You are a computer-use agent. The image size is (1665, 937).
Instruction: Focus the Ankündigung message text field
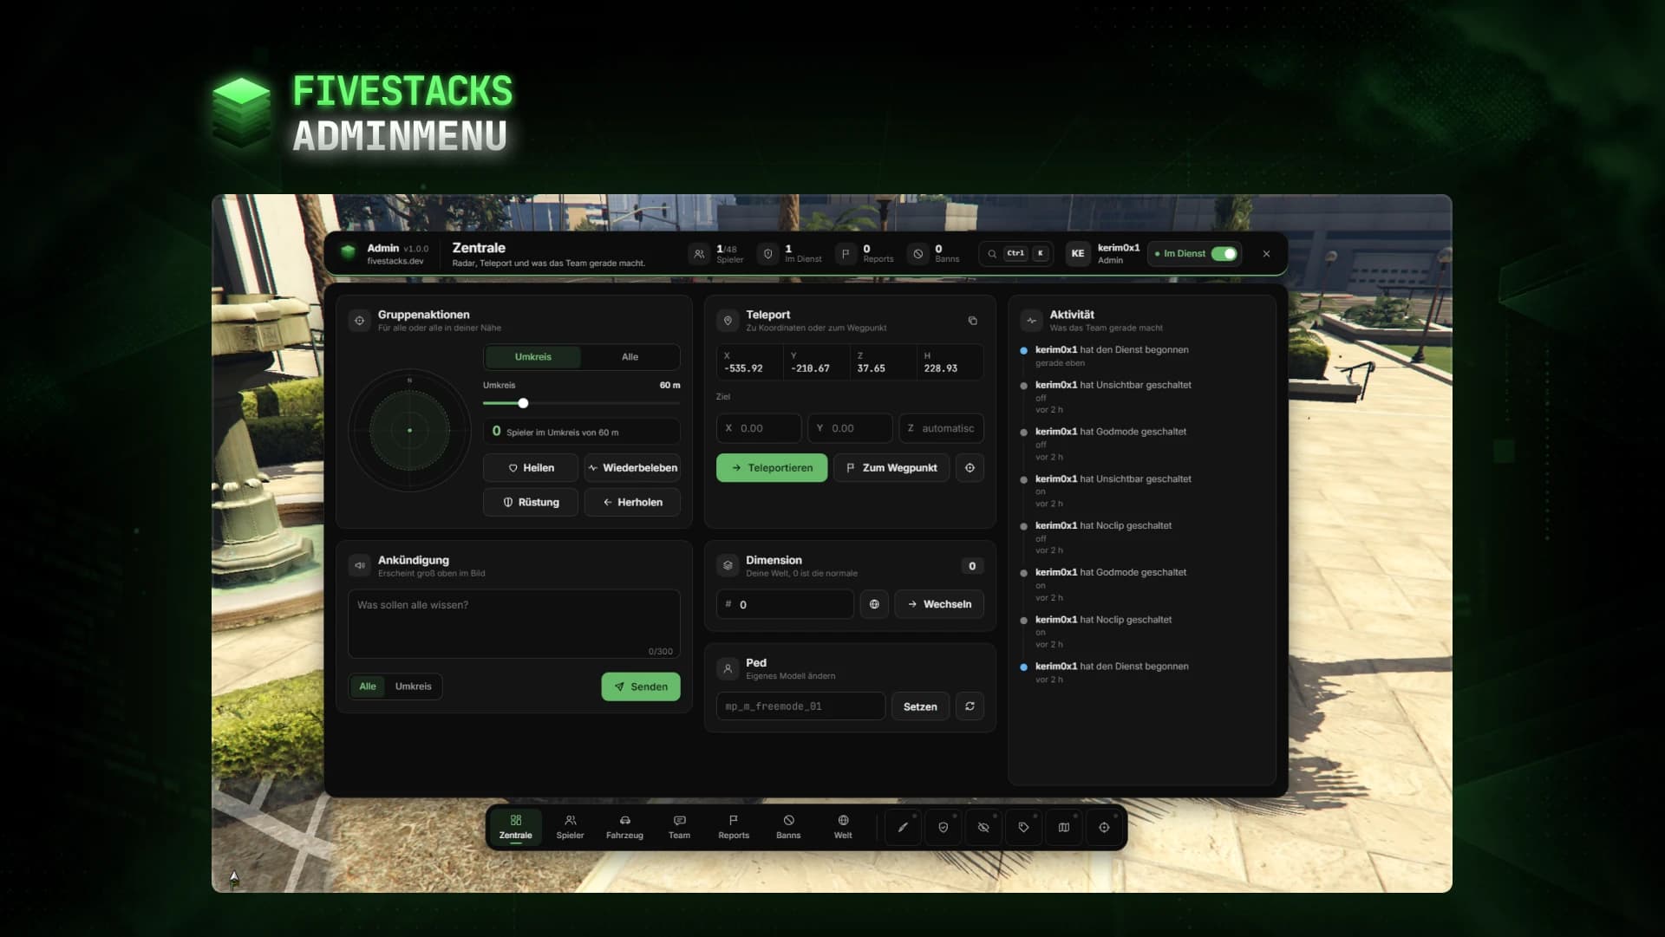click(514, 624)
